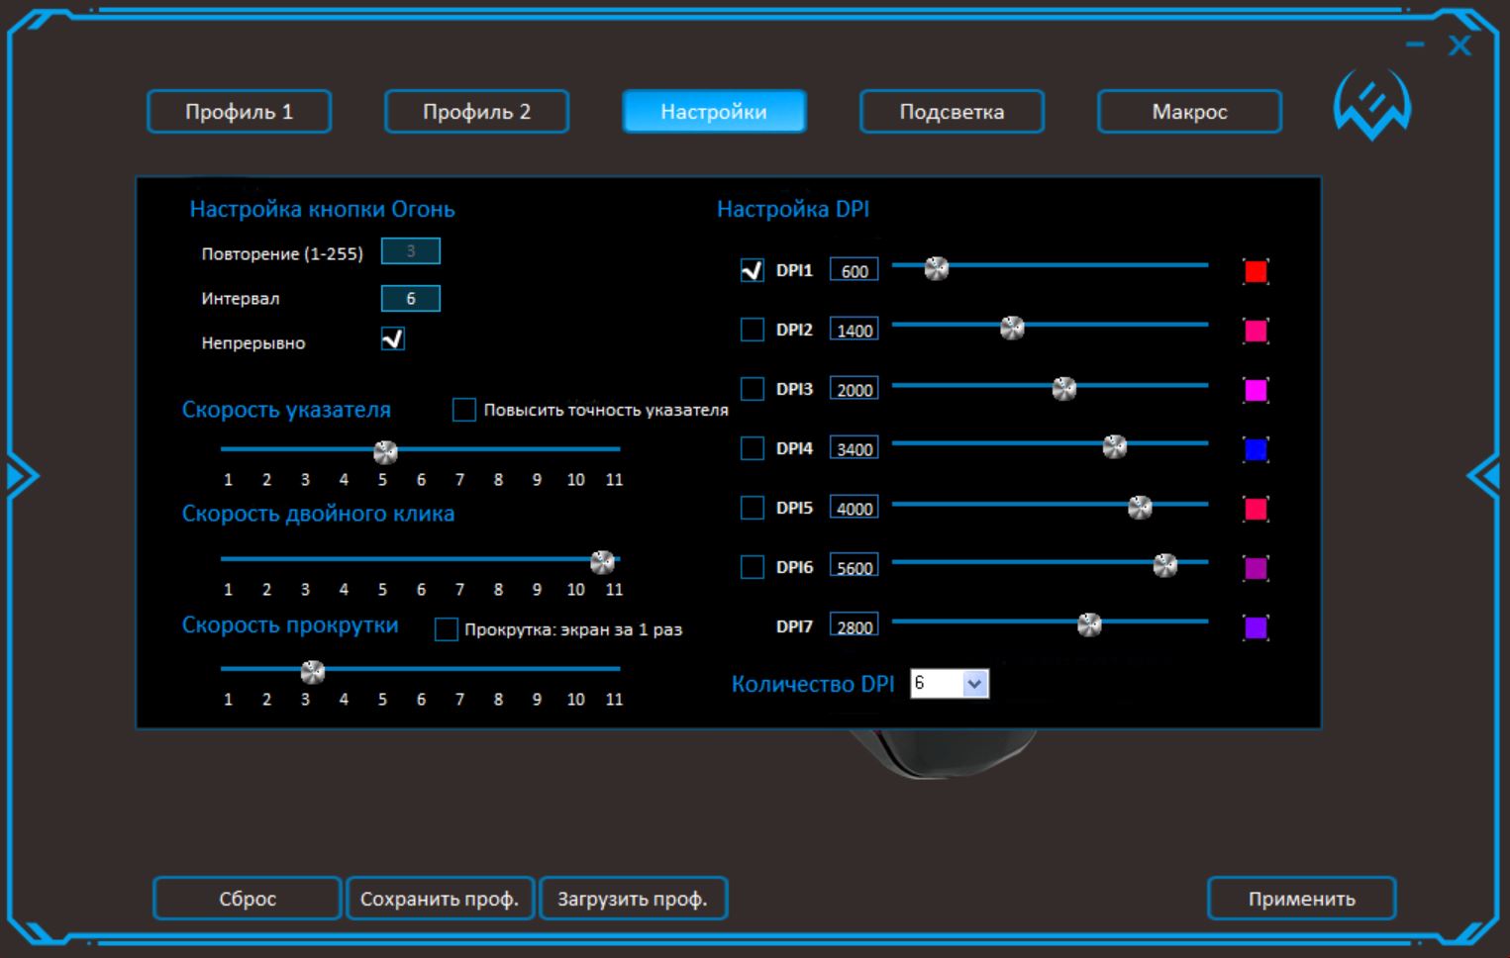The height and width of the screenshot is (958, 1510).
Task: Minimize the mouse settings window
Action: coord(1415,45)
